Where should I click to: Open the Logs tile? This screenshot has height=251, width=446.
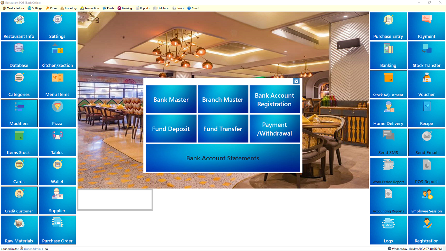point(389,230)
